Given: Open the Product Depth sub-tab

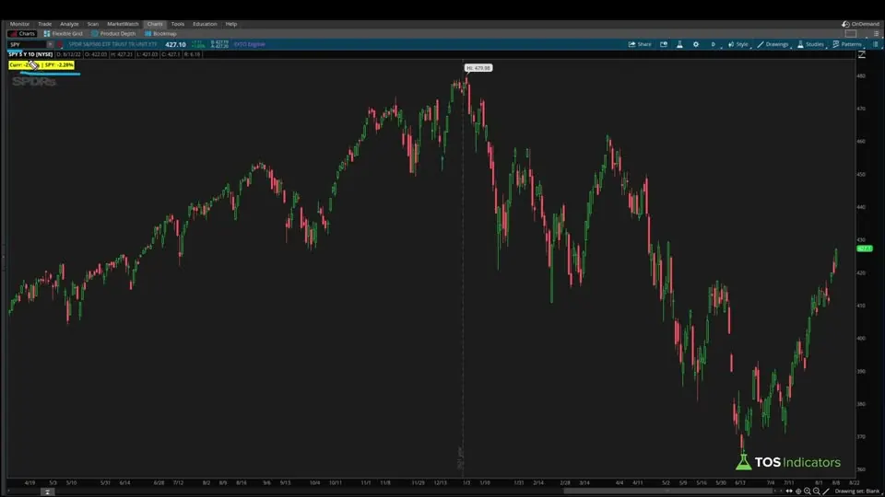Looking at the screenshot, I should (113, 34).
